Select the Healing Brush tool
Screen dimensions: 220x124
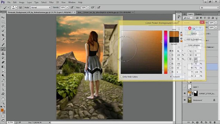pyautogui.click(x=3, y=44)
